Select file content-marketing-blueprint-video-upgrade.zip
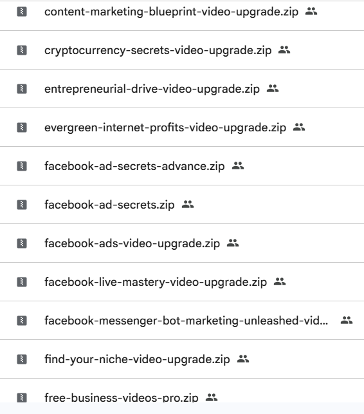The height and width of the screenshot is (414, 364). click(x=172, y=12)
